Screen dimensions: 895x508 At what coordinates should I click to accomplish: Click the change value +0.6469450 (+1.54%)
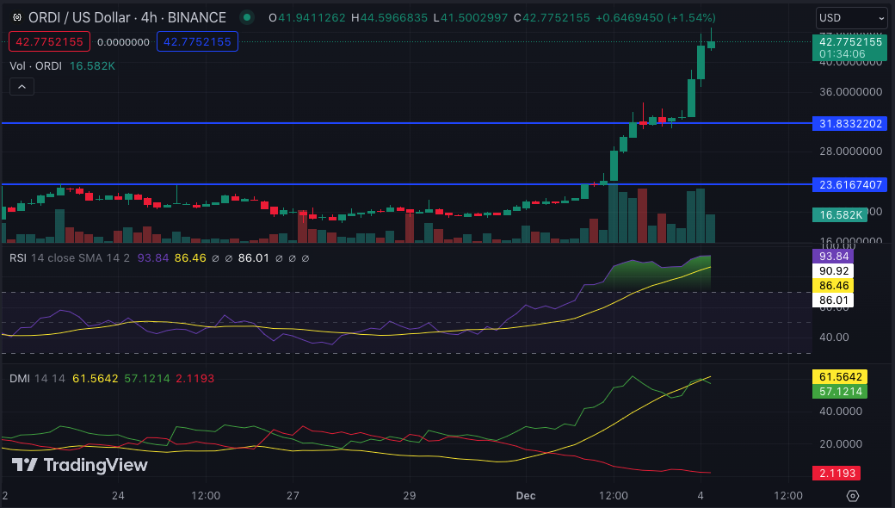point(655,18)
